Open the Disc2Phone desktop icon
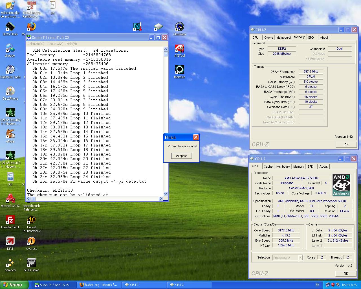Screen dimensions: 361x289 10,93
